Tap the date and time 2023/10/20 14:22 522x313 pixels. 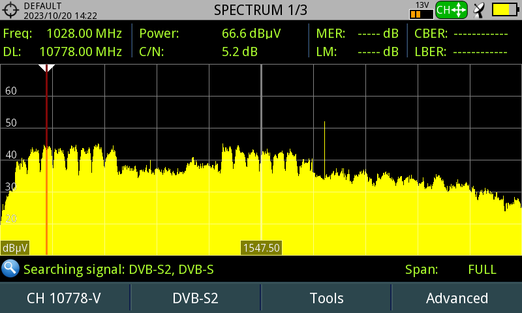60,16
